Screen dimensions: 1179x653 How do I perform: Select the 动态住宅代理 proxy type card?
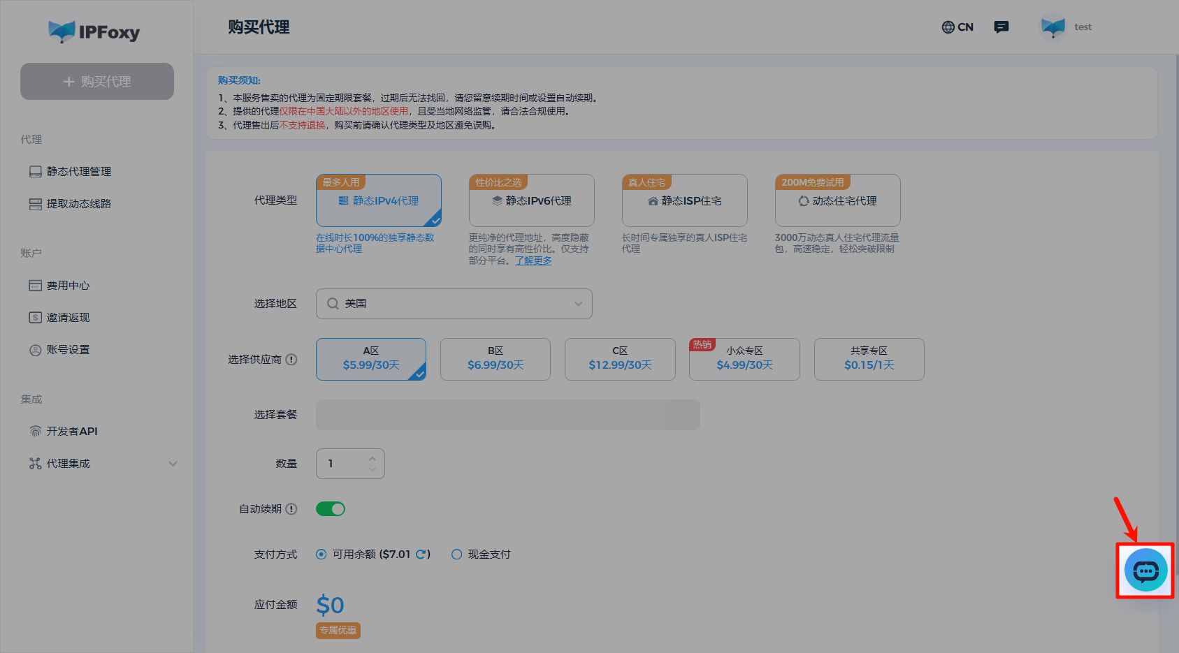(x=837, y=200)
